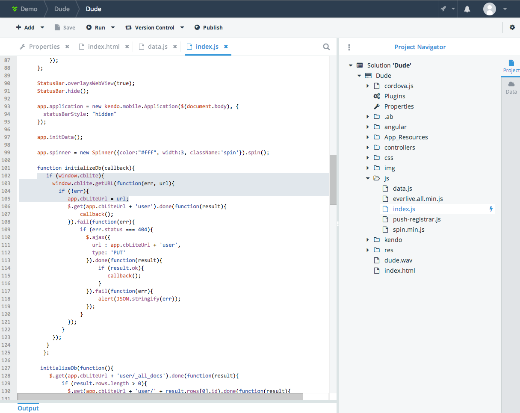Screen dimensions: 520x413
Task: Open the dropdown beside the rocket icon
Action: coord(453,9)
